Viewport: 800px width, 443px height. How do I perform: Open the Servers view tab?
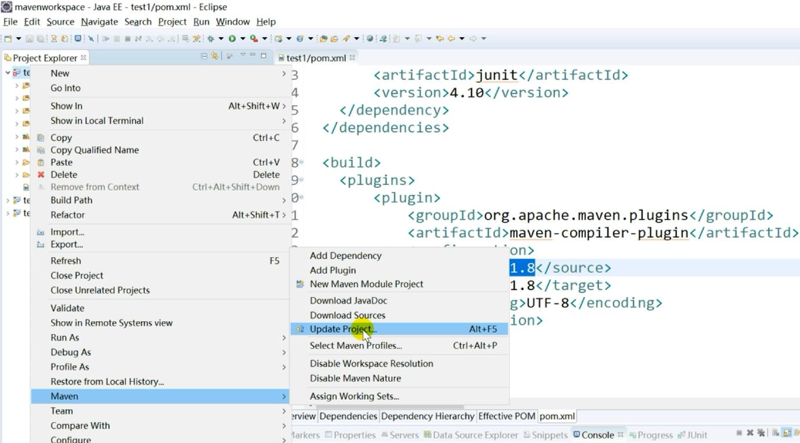(400, 435)
